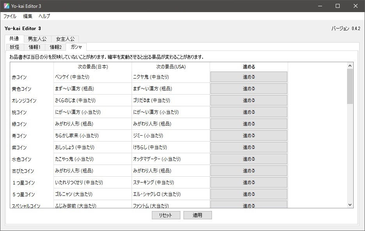Switch to the 共通 tab
365x231 pixels.
point(14,39)
